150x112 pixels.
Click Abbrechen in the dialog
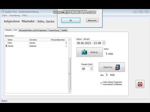92,21
